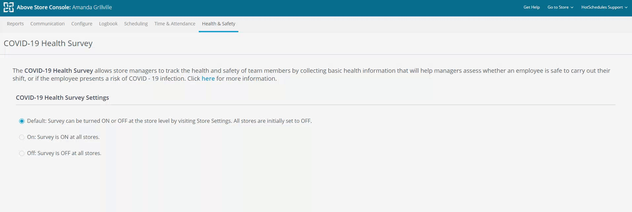Go to the Configure tab
The width and height of the screenshot is (632, 212).
[82, 24]
